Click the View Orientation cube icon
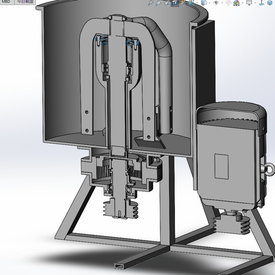The width and height of the screenshot is (275, 275). coord(191,3)
